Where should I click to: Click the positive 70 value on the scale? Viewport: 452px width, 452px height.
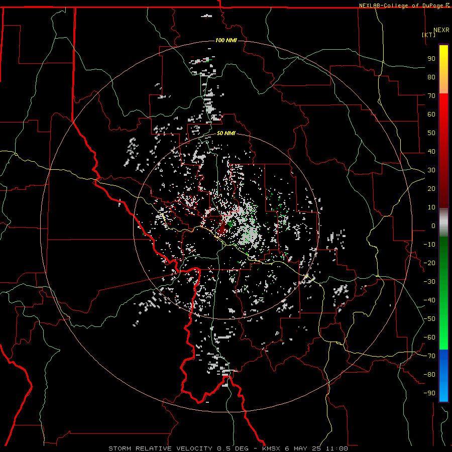[431, 96]
